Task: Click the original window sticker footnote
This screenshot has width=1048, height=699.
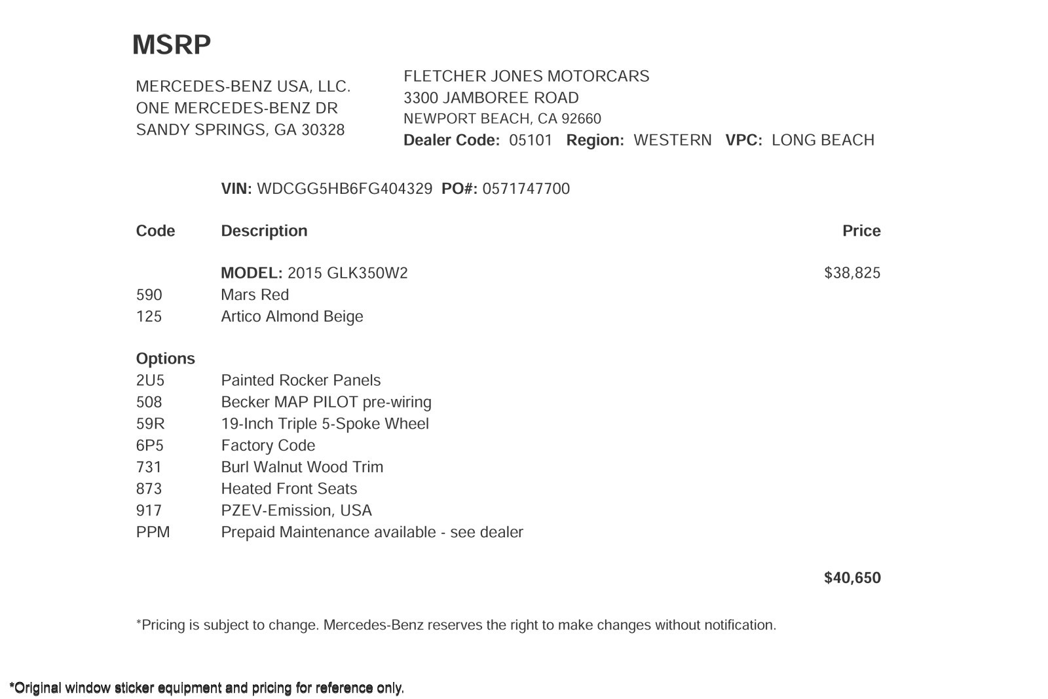Action: pyautogui.click(x=207, y=688)
